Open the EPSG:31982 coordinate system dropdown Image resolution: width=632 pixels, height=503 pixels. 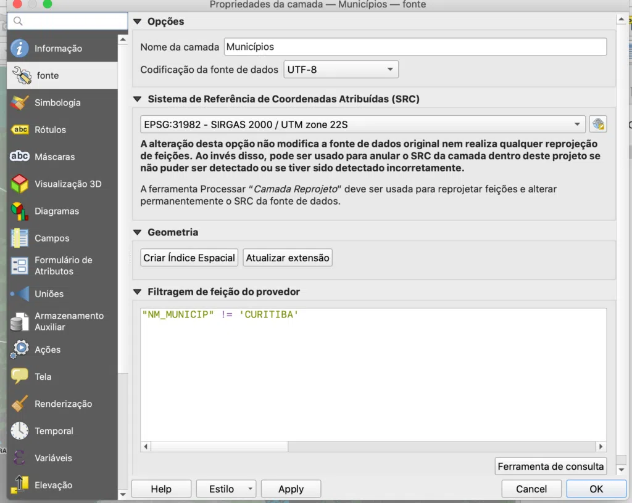(363, 125)
